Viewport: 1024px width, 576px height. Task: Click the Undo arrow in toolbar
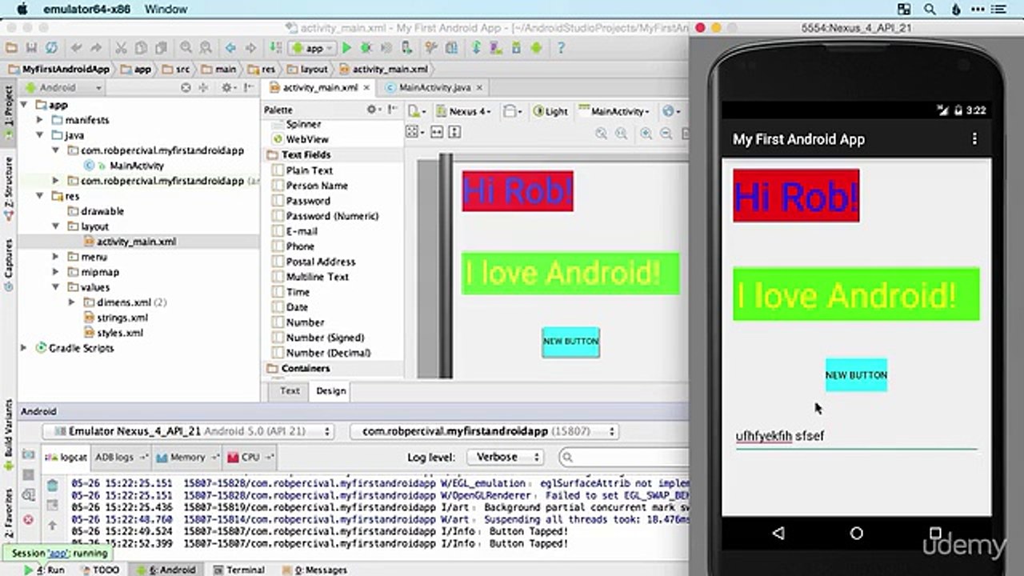coord(77,48)
